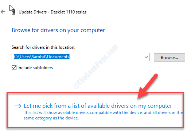The height and width of the screenshot is (134, 191).
Task: Open the Browse... folder dialog
Action: (169, 58)
